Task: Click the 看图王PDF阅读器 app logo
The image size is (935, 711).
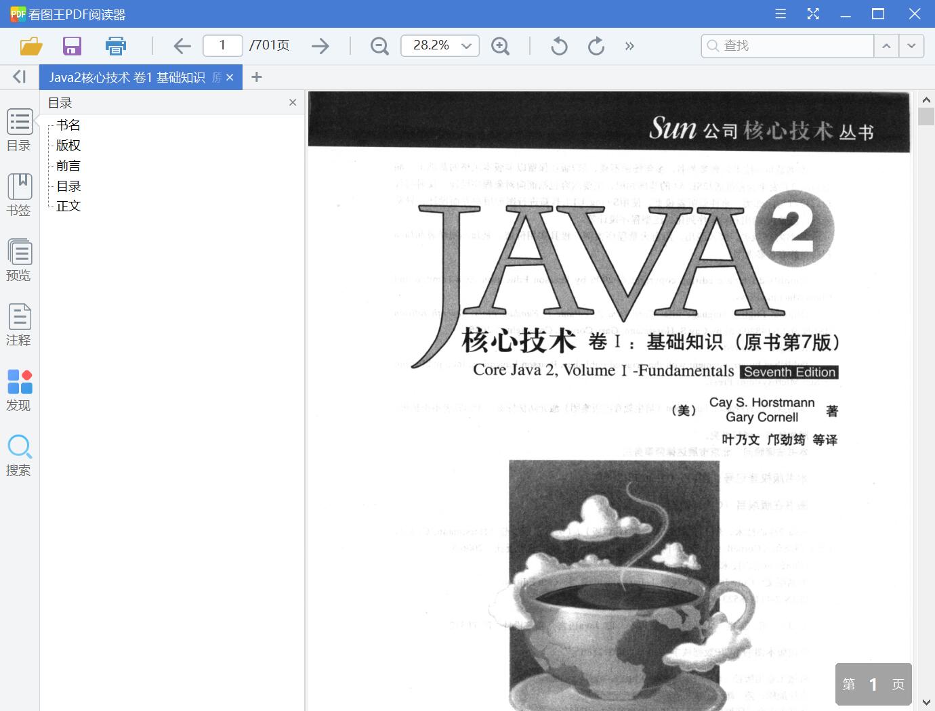Action: point(18,14)
